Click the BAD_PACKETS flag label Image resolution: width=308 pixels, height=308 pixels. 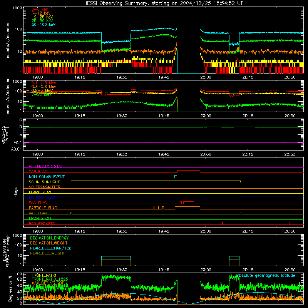tap(42, 223)
